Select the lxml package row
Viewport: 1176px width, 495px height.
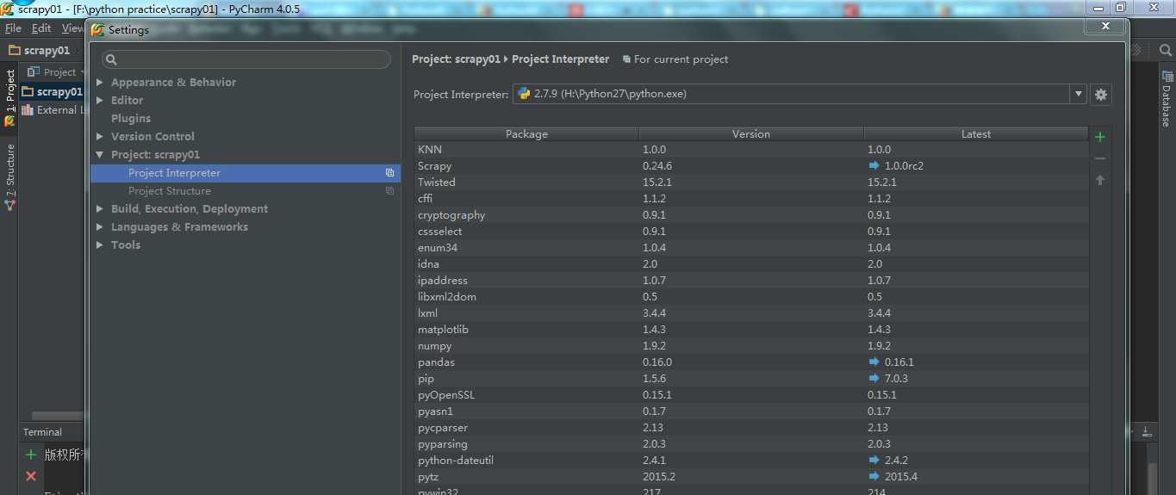[x=751, y=312]
